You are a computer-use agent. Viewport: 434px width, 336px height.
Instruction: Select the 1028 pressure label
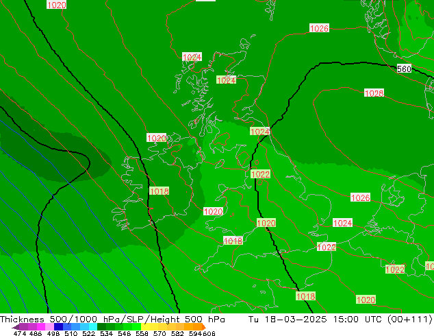[x=374, y=93]
